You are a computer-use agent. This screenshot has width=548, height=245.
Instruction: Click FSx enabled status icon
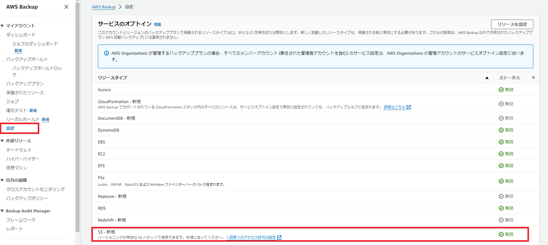coord(501,181)
